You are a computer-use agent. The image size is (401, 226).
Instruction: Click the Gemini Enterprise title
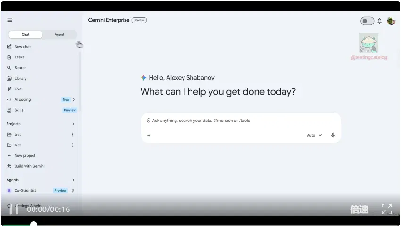coord(109,20)
